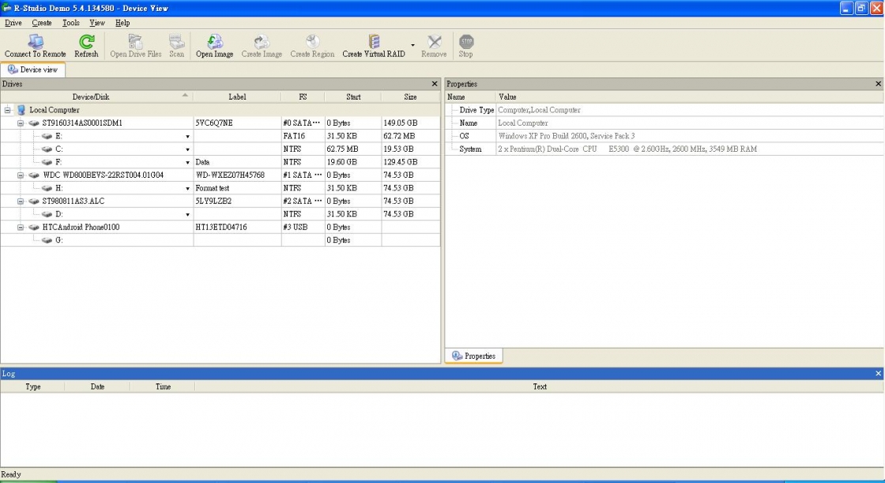Select the H: Format test partition

coord(220,188)
